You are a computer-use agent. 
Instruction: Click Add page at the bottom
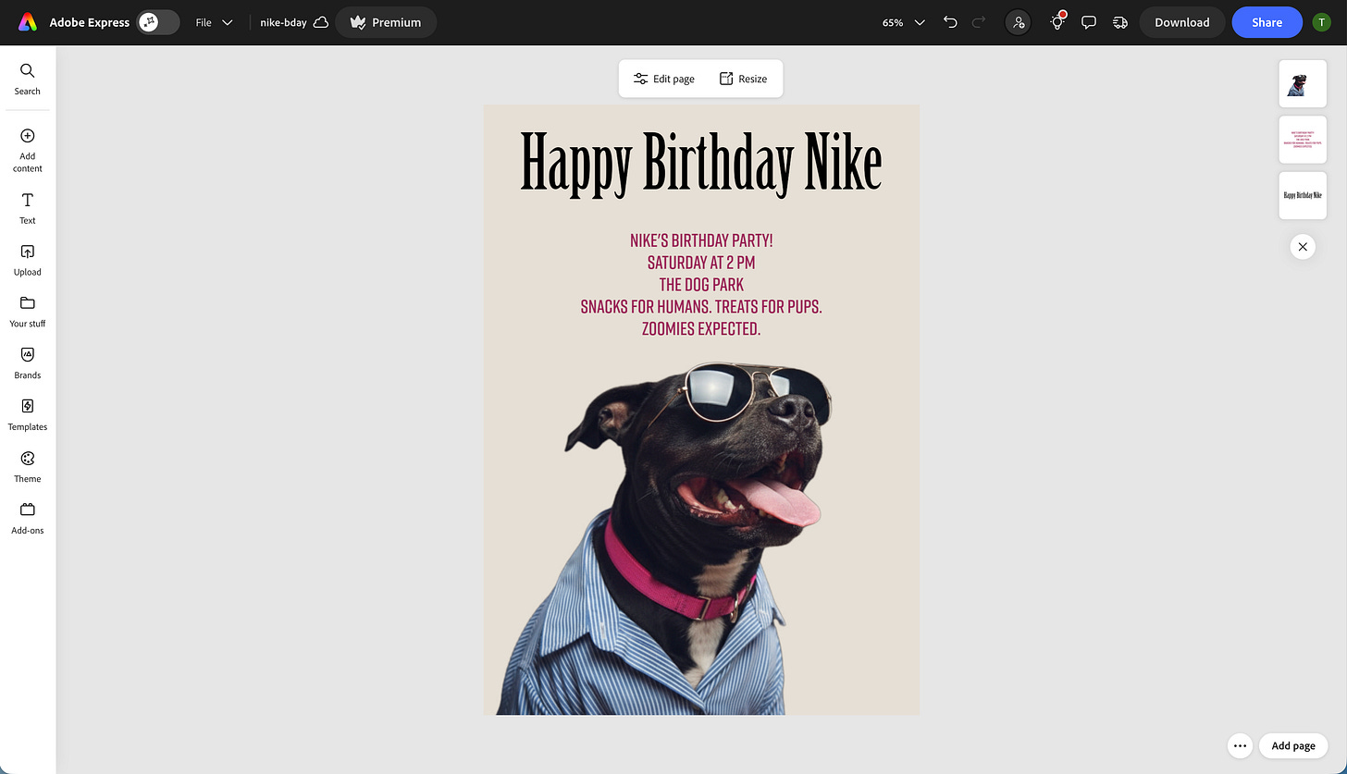click(x=1293, y=745)
